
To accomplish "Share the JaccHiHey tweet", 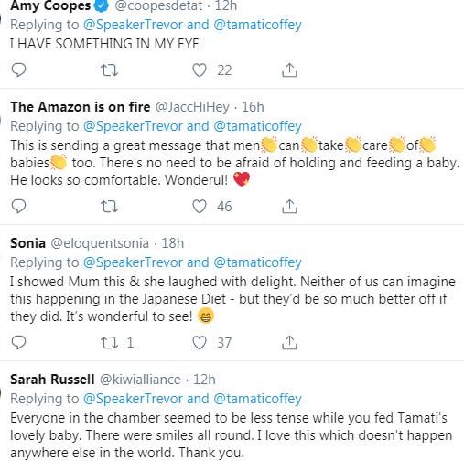I will point(289,207).
